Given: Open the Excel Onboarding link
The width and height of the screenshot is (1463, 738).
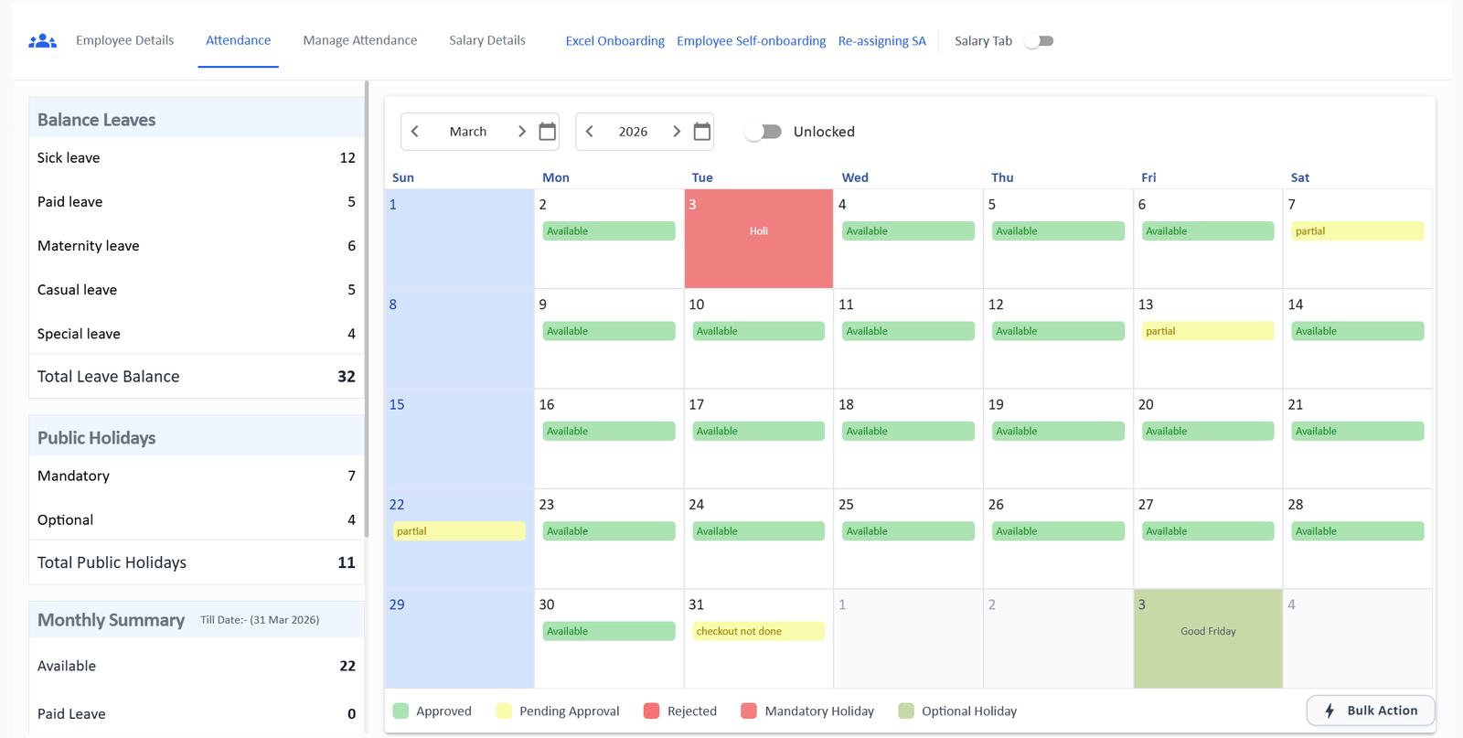Looking at the screenshot, I should [615, 41].
